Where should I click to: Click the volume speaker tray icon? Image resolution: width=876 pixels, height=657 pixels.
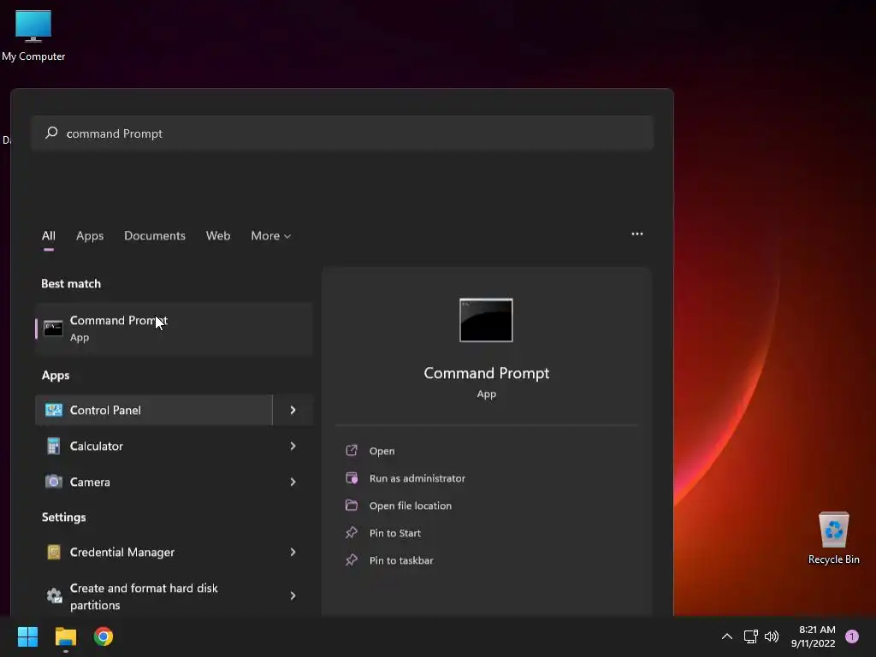772,636
